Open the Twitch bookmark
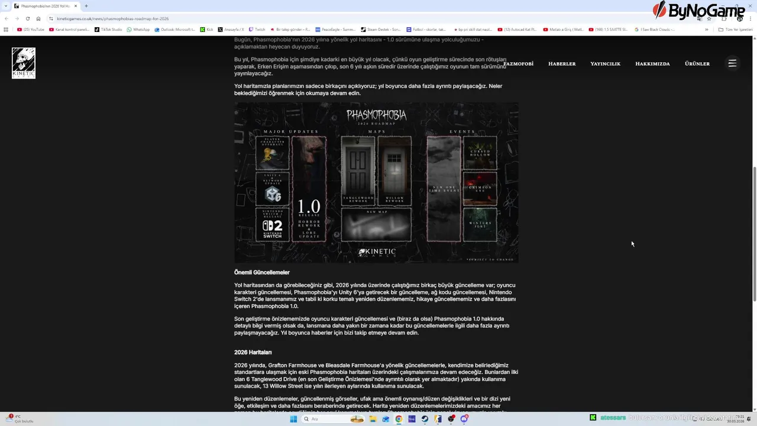757x426 pixels. pyautogui.click(x=257, y=29)
